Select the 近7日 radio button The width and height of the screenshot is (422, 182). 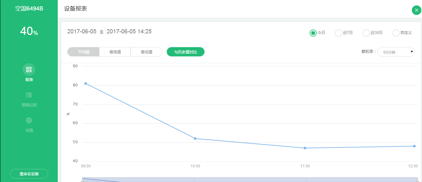(339, 33)
